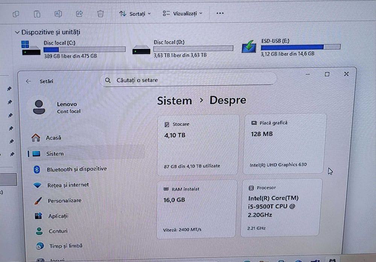This screenshot has height=262, width=376.
Task: Click the paintbrush Personalizare icon
Action: tap(38, 201)
